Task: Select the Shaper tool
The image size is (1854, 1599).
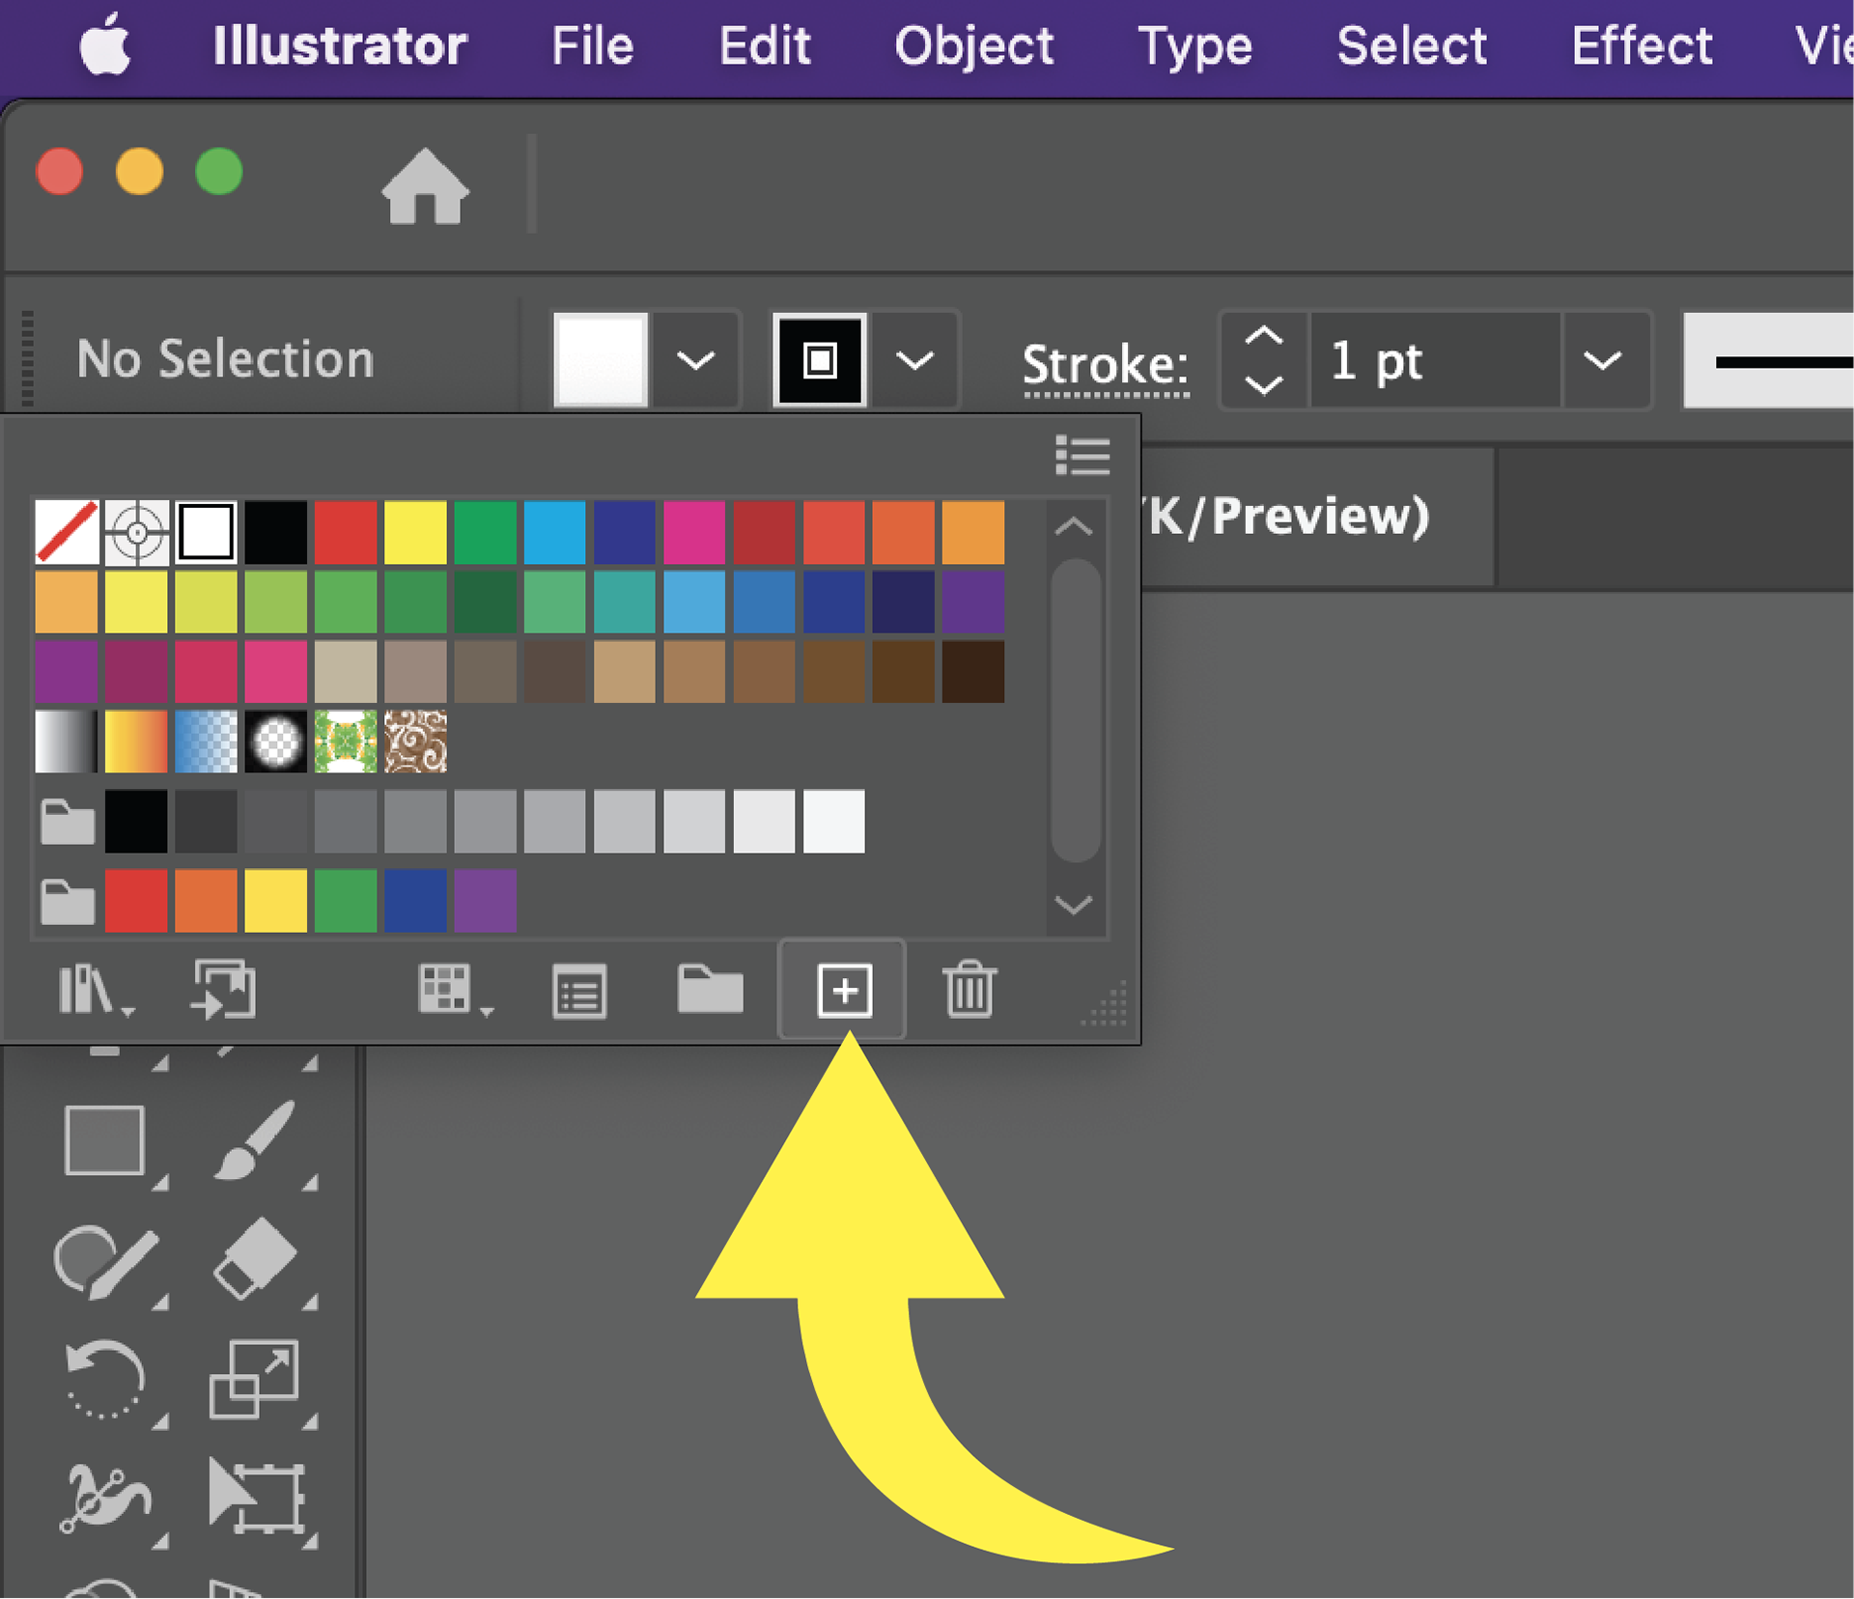Action: pyautogui.click(x=105, y=1262)
